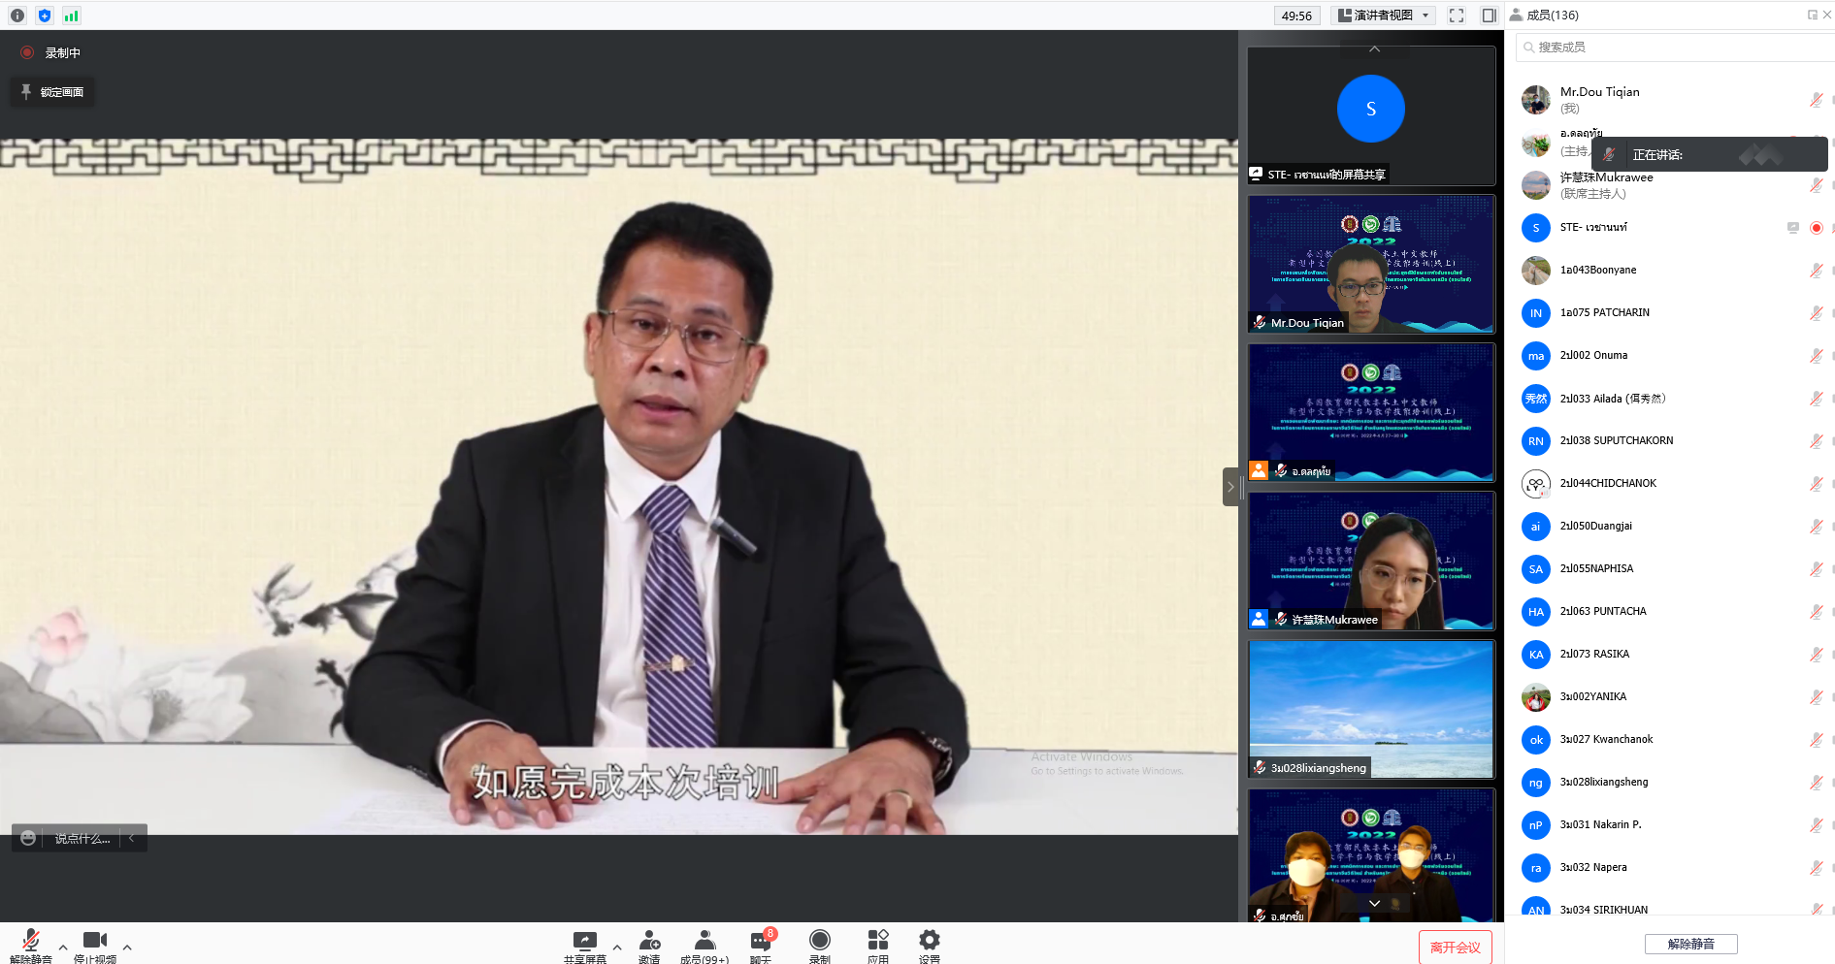Open settings gear icon
Screen dimensions: 1835x964
(x=930, y=945)
